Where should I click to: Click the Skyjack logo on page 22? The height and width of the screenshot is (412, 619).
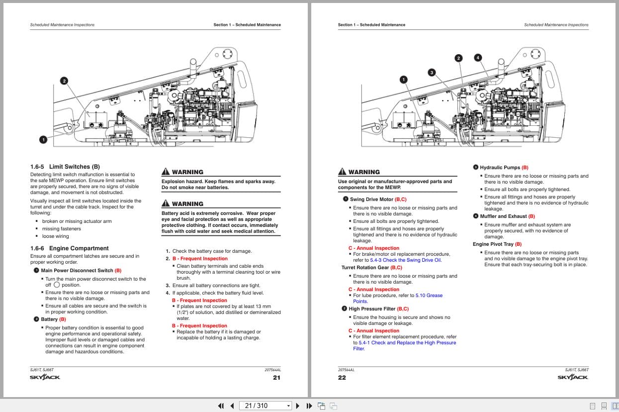[x=573, y=378]
